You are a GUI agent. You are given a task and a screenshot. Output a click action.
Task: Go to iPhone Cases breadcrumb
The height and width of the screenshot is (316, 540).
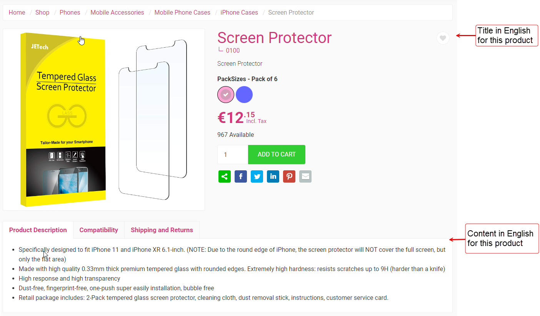239,12
